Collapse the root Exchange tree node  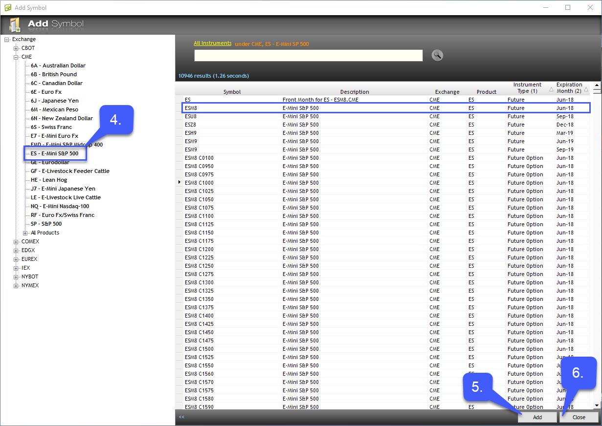[x=7, y=40]
